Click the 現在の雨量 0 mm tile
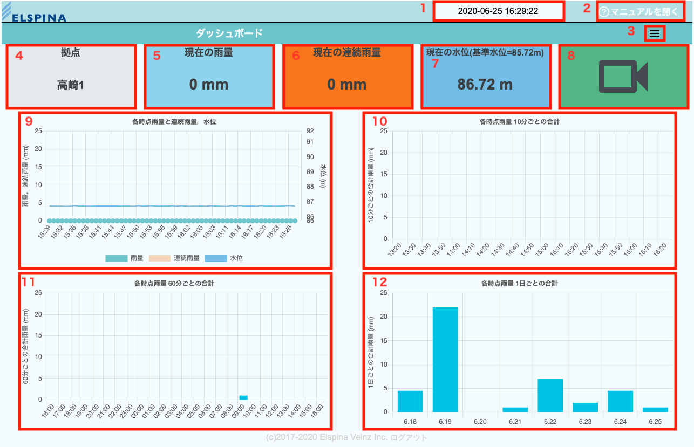This screenshot has width=694, height=447. coord(209,77)
